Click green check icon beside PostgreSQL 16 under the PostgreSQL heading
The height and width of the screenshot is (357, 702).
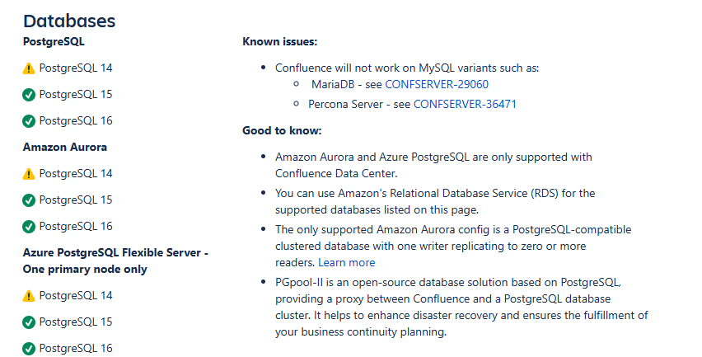click(x=29, y=121)
